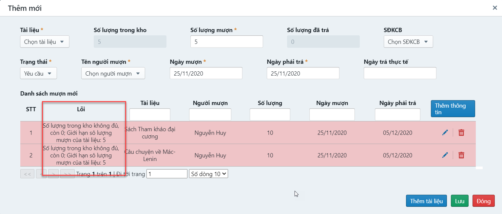Jump to the last page button
Image resolution: width=502 pixels, height=214 pixels.
pyautogui.click(x=68, y=174)
